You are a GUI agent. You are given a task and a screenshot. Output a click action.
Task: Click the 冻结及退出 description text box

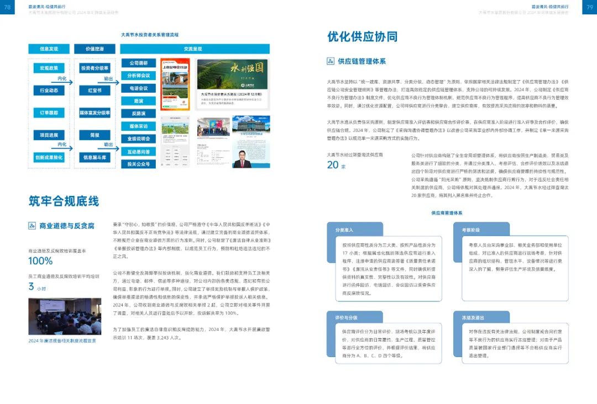(x=515, y=344)
